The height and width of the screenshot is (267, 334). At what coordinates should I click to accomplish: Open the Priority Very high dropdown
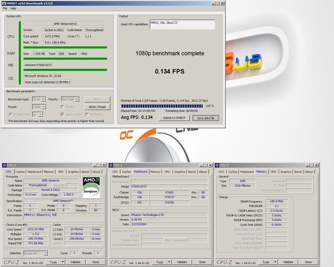pos(77,99)
